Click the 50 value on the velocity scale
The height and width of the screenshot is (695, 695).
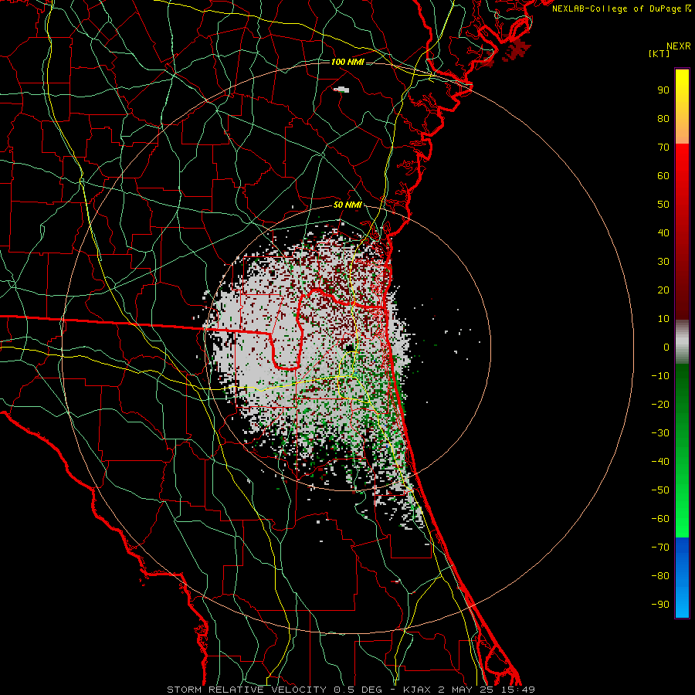click(663, 205)
